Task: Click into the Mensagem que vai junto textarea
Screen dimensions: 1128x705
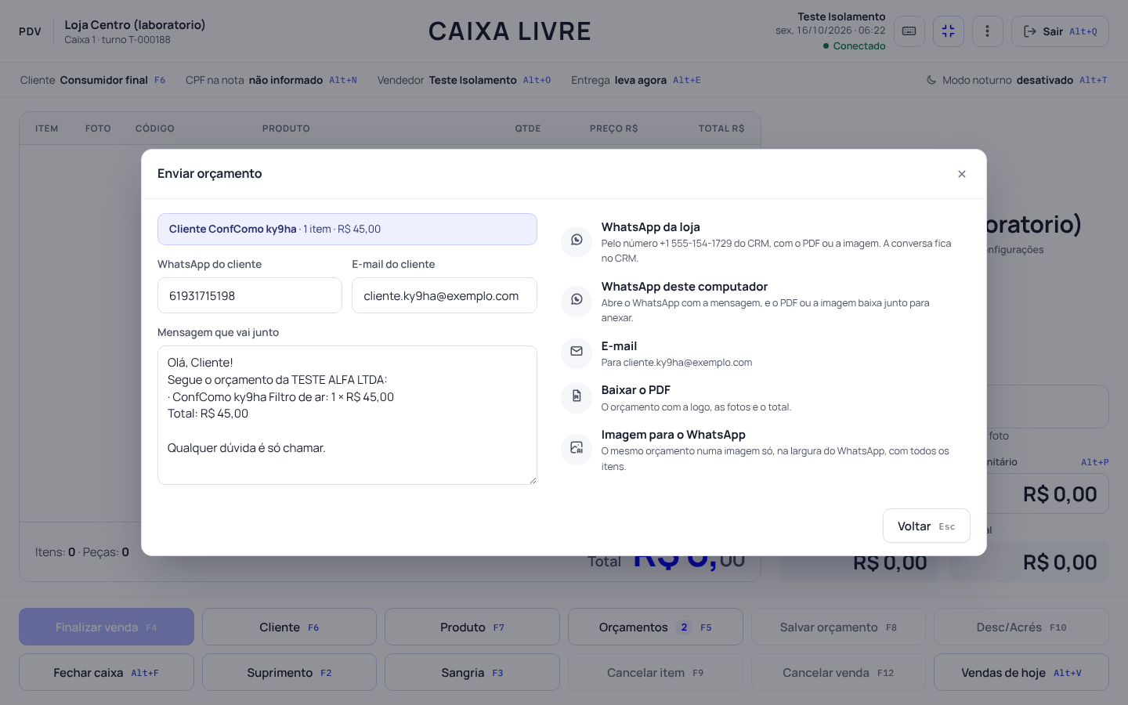Action: 347,415
